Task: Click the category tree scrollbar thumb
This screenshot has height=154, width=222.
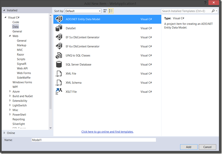Action: click(x=50, y=63)
